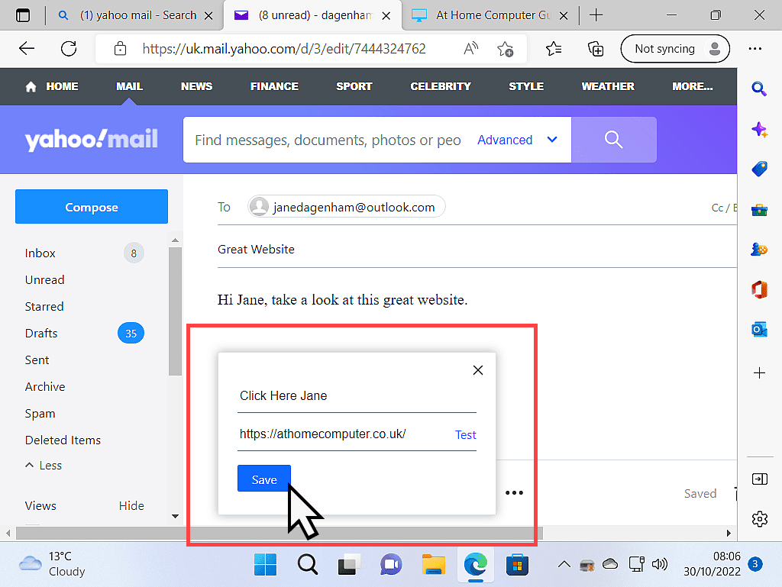Screen dimensions: 782x587
Task: Click the Collections icon in the address bar
Action: (x=596, y=48)
